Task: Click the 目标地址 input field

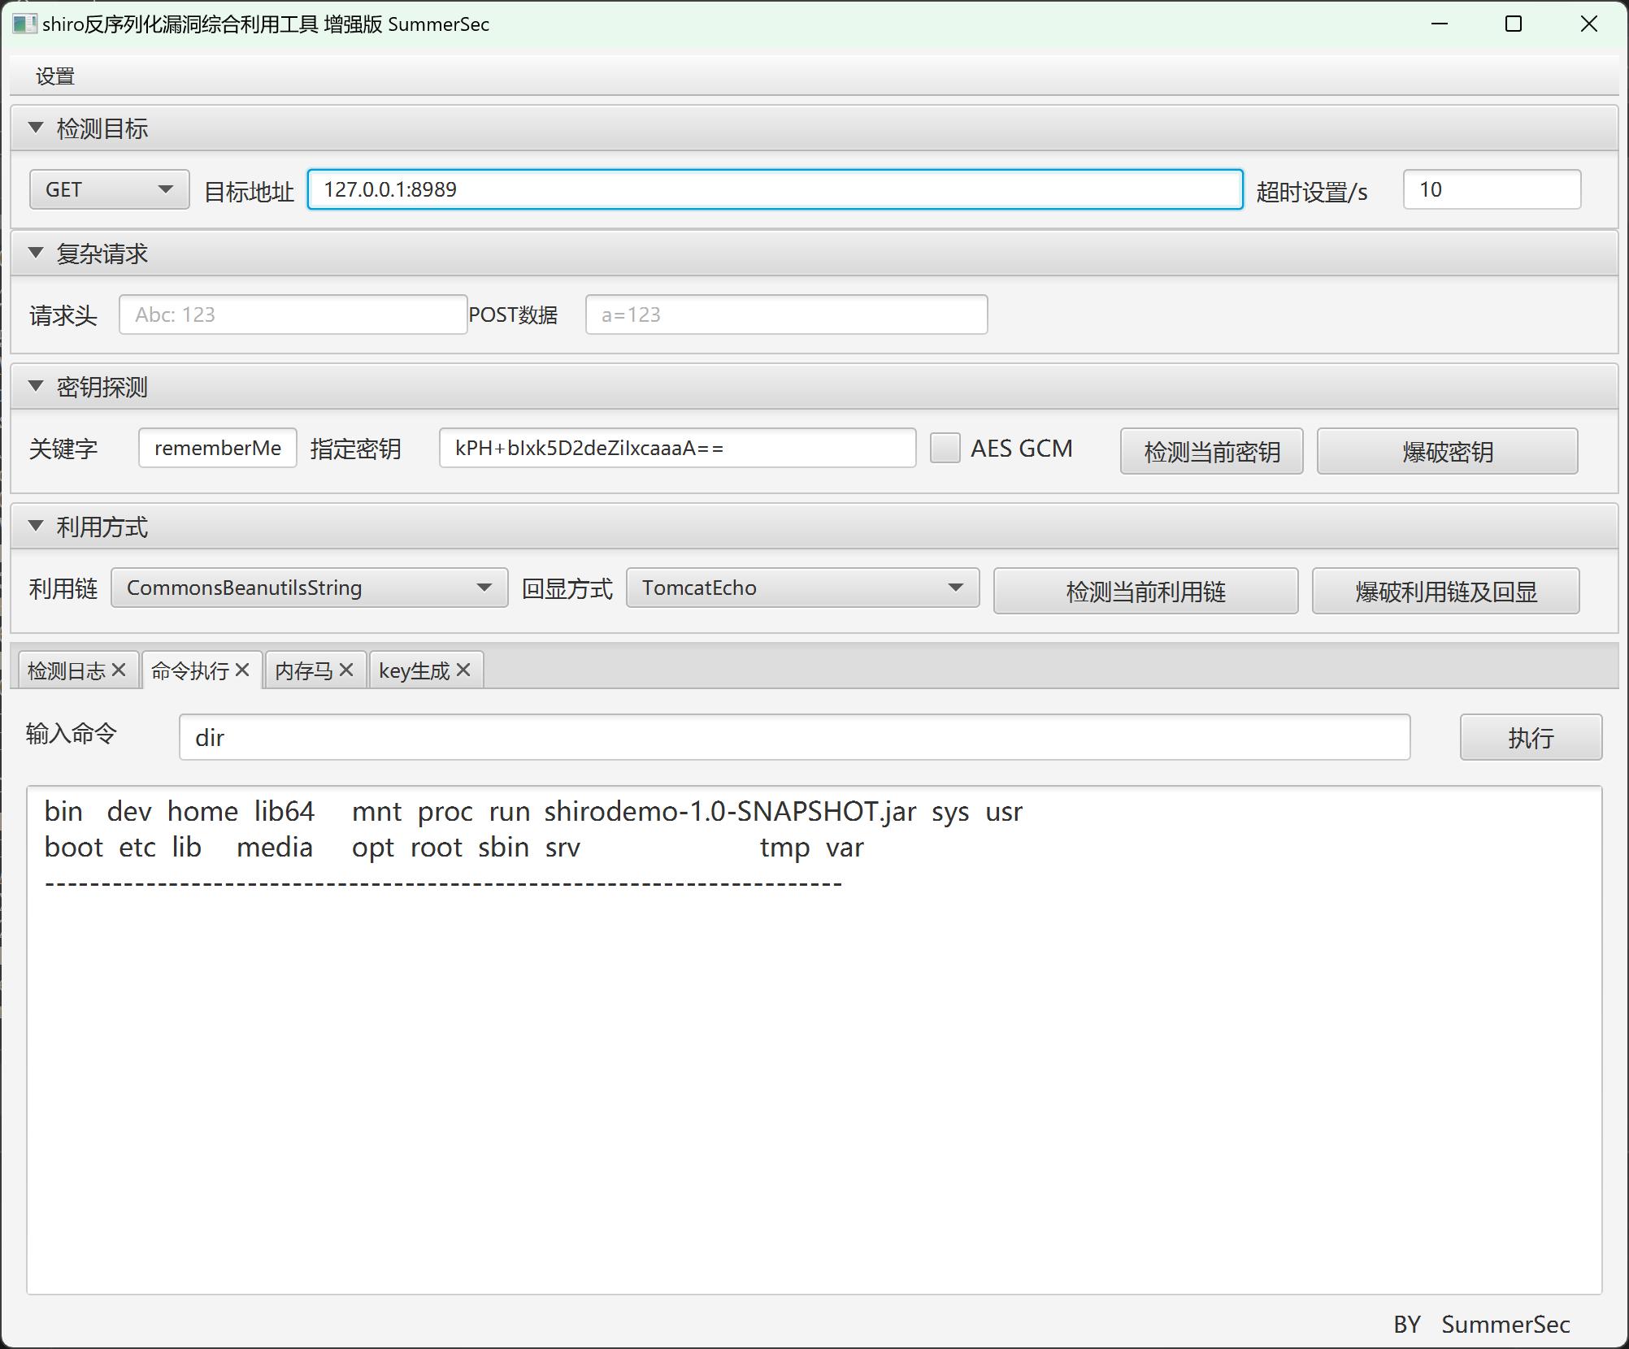Action: [775, 189]
